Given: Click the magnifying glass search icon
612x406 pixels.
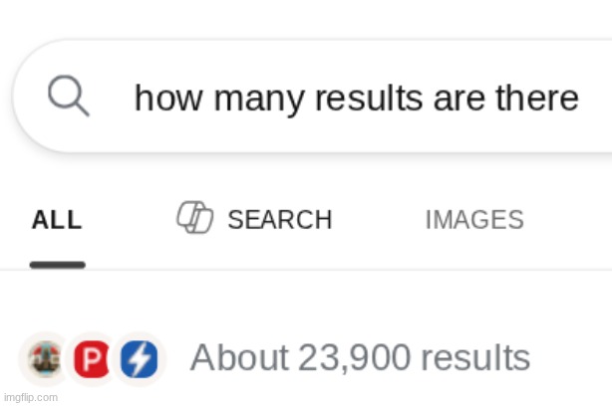Looking at the screenshot, I should (69, 98).
